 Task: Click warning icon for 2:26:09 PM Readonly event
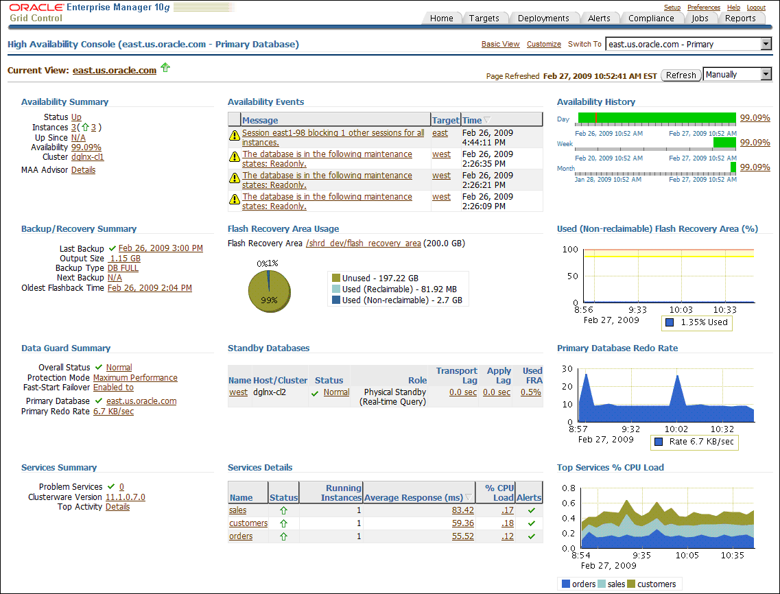[x=235, y=200]
